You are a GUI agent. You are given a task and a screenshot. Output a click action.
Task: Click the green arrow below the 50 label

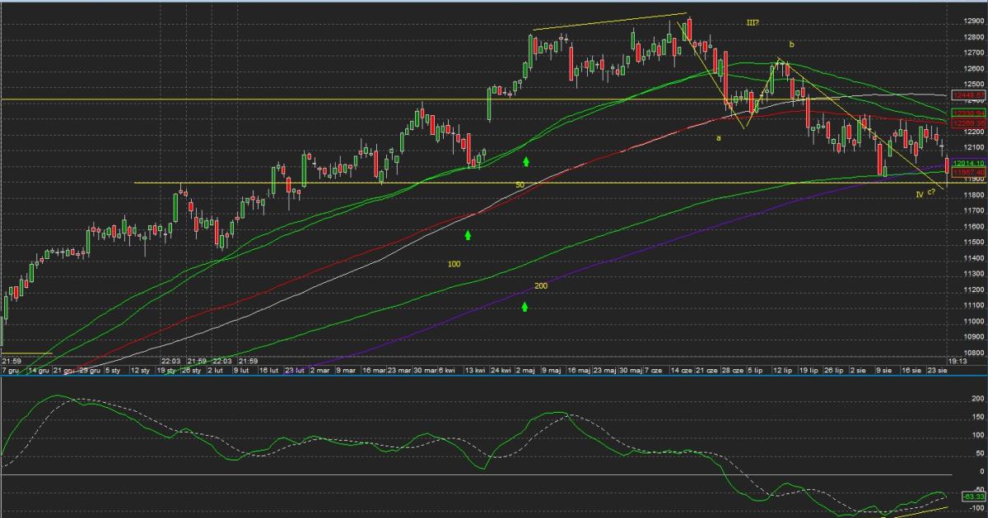[525, 161]
